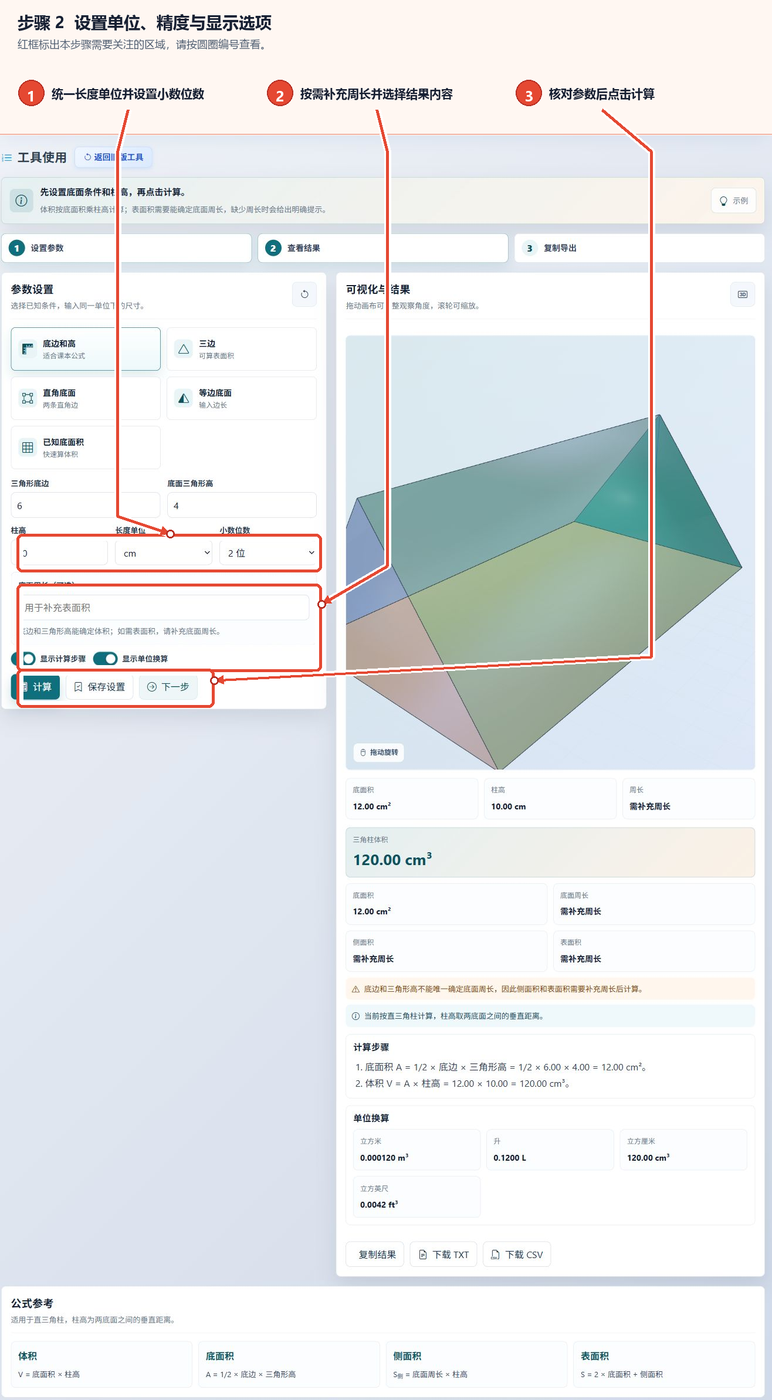Click the 0.1200 L conversion value
Viewport: 772px width, 1400px height.
tap(510, 1158)
